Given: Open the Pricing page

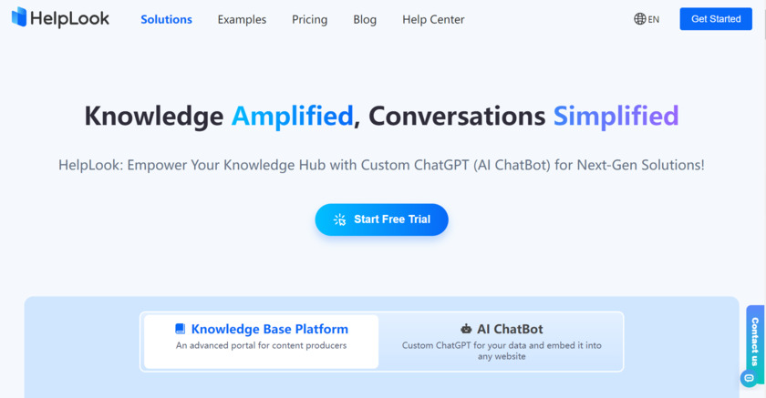Looking at the screenshot, I should click(309, 19).
